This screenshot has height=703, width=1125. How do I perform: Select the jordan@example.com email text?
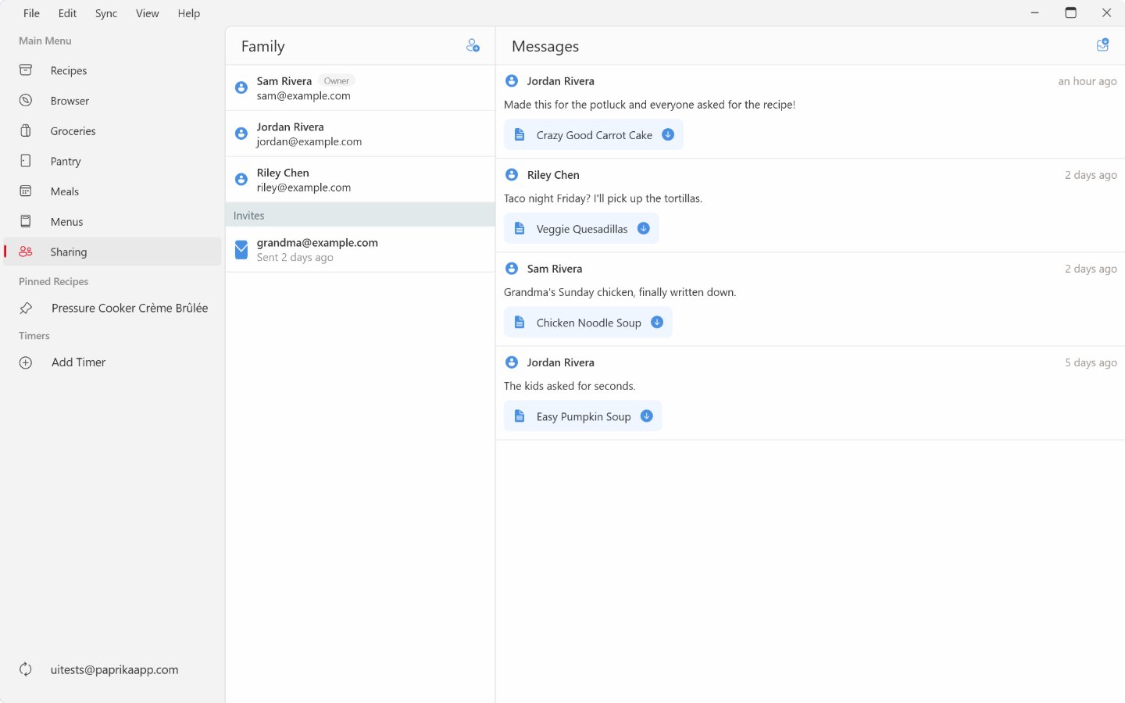click(309, 141)
